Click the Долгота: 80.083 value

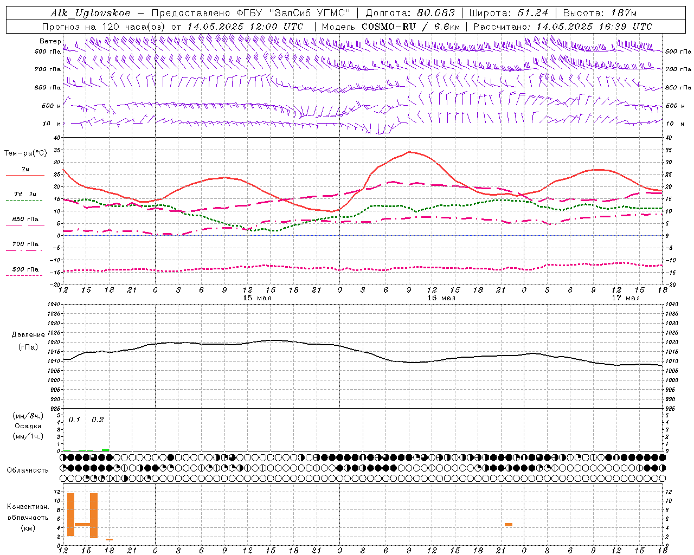pos(410,13)
